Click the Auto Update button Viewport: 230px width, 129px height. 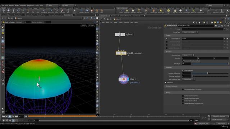click(221, 124)
